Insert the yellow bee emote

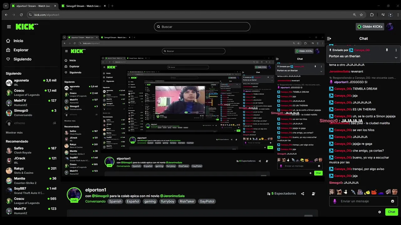pyautogui.click(x=367, y=192)
